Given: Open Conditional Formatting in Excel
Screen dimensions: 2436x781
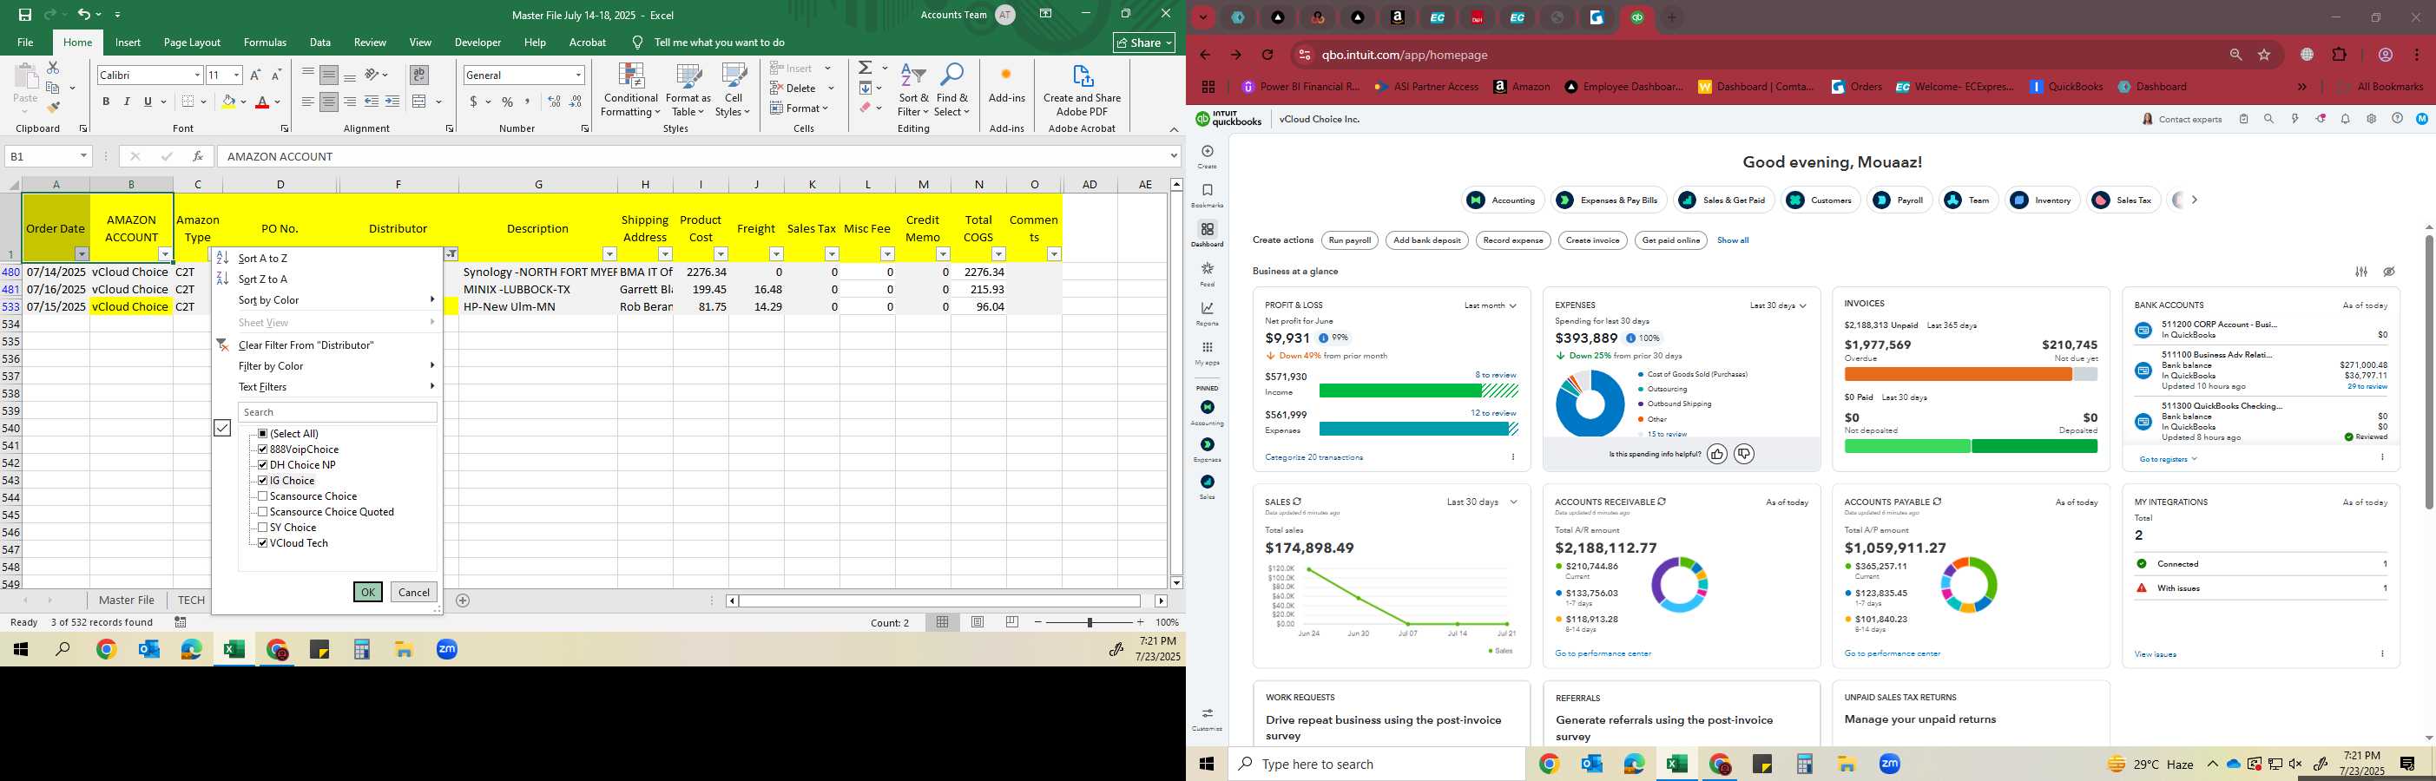Looking at the screenshot, I should [631, 91].
